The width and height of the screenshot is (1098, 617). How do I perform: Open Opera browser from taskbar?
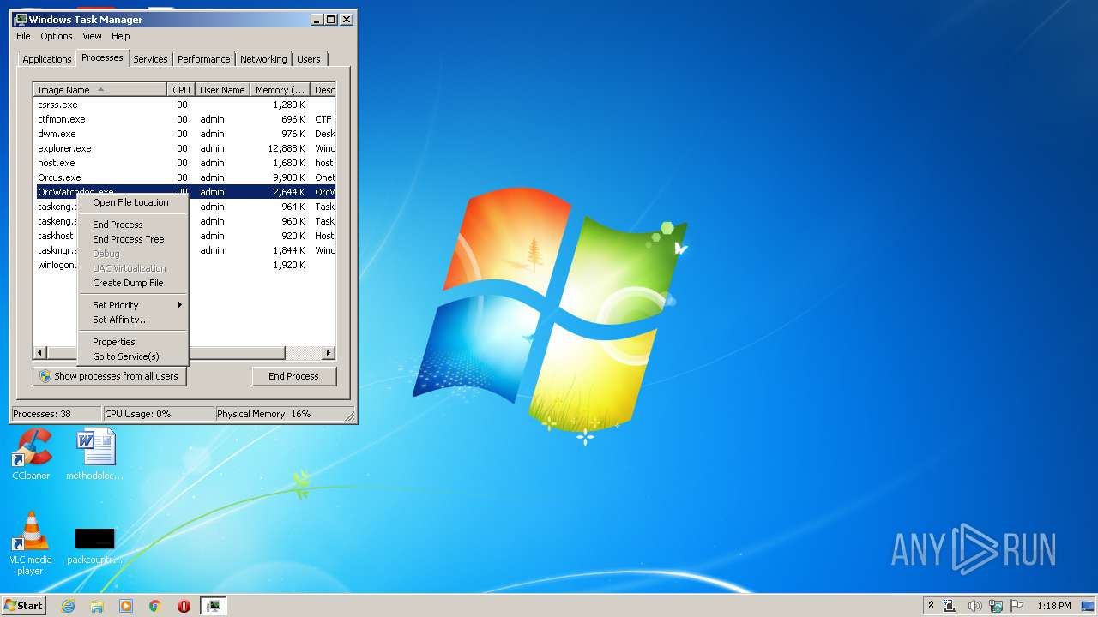point(184,606)
